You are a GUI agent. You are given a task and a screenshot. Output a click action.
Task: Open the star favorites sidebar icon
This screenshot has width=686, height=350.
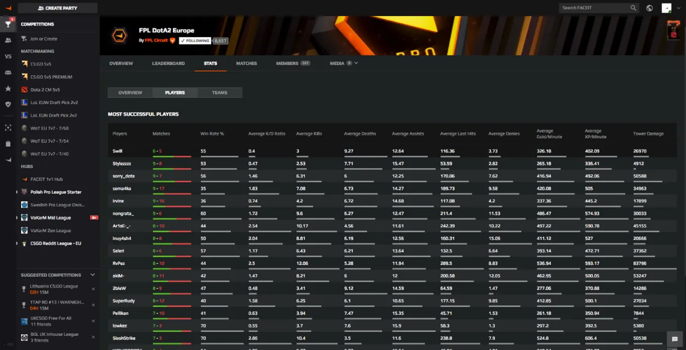click(x=8, y=89)
